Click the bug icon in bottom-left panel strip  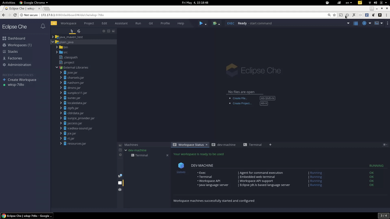click(x=120, y=189)
